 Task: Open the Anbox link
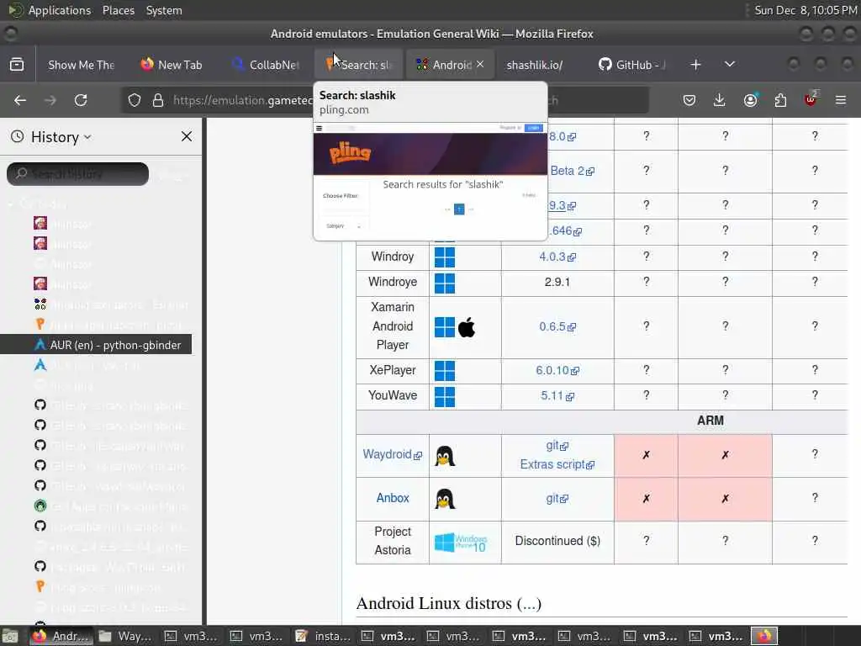click(x=393, y=498)
